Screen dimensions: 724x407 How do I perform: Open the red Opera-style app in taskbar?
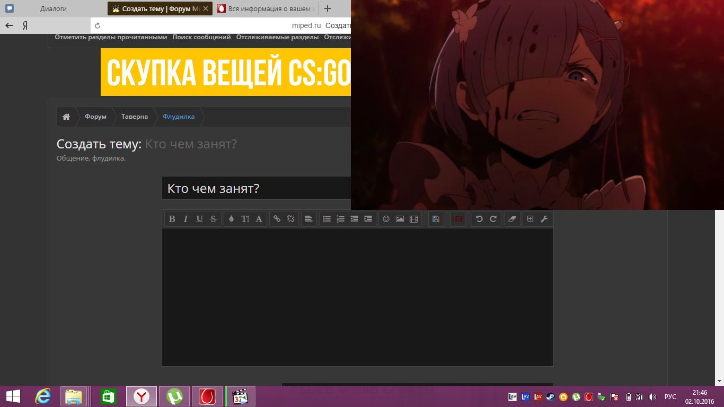(x=207, y=396)
